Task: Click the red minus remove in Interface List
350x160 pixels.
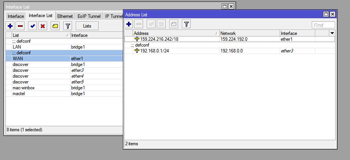Action: (20, 26)
